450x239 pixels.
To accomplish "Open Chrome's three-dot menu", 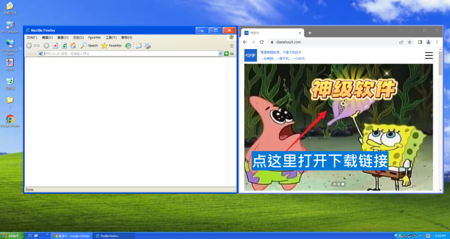I will pyautogui.click(x=437, y=42).
